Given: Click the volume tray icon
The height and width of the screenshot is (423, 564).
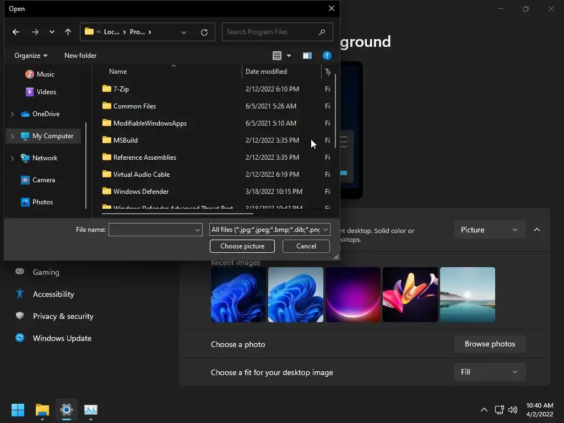Looking at the screenshot, I should (x=513, y=410).
